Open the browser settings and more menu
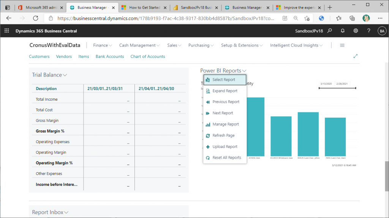 (x=380, y=18)
